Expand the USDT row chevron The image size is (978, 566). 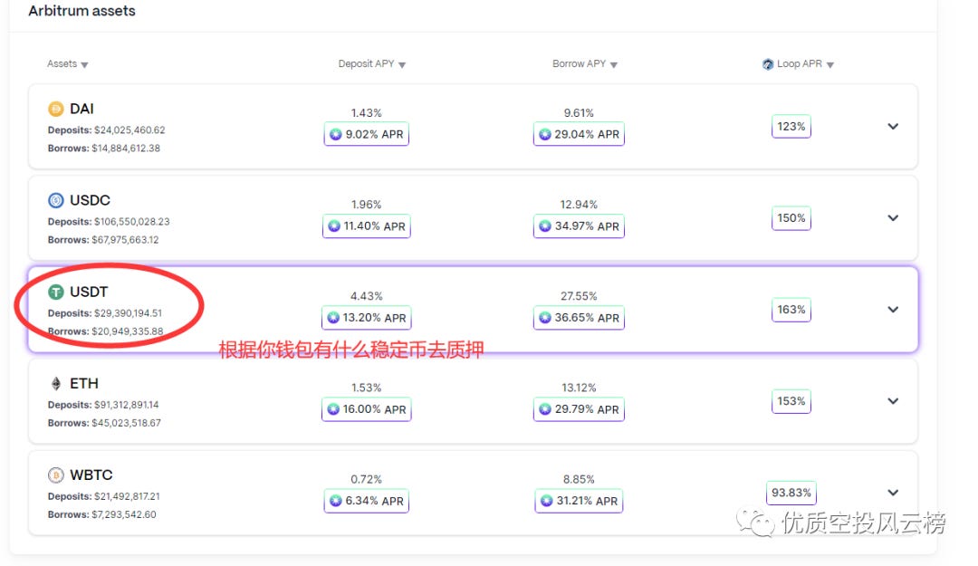pos(893,310)
